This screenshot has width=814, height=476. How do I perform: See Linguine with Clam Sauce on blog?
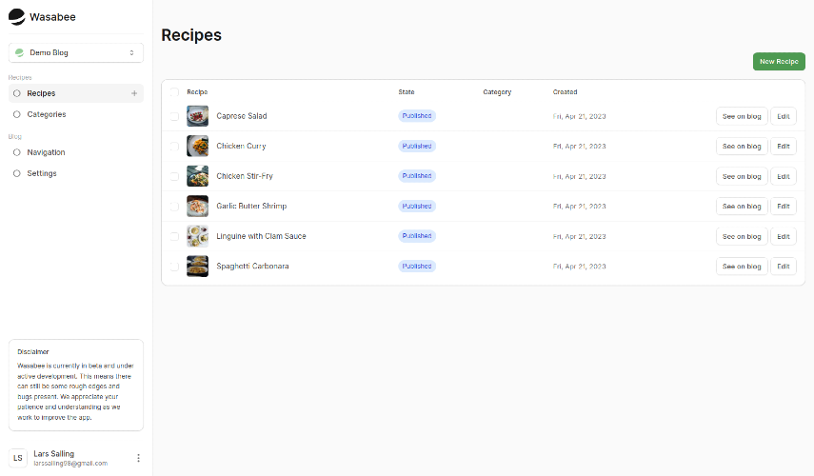742,236
